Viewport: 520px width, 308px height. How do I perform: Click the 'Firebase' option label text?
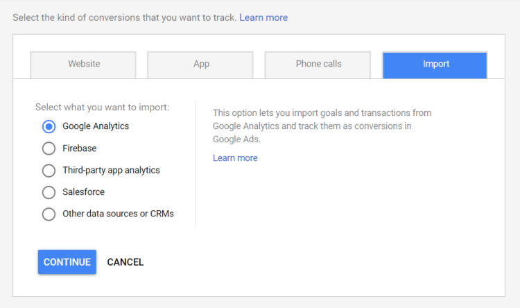(79, 148)
